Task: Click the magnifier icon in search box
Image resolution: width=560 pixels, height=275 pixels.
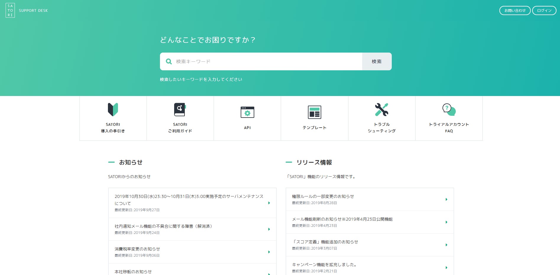Action: pyautogui.click(x=169, y=61)
